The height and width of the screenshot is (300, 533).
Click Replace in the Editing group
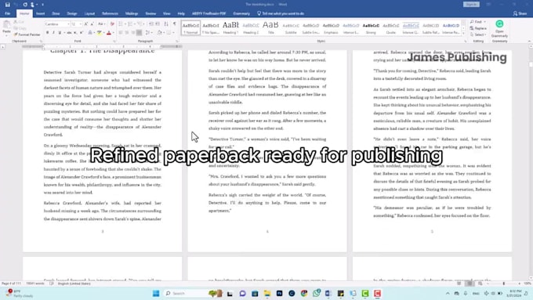(479, 28)
